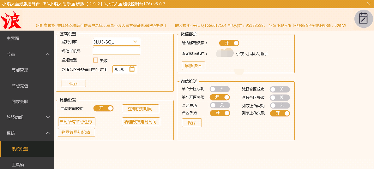
Task: Click the WeChat avatar next to 小夜-小浪人助手
Action: 225,53
